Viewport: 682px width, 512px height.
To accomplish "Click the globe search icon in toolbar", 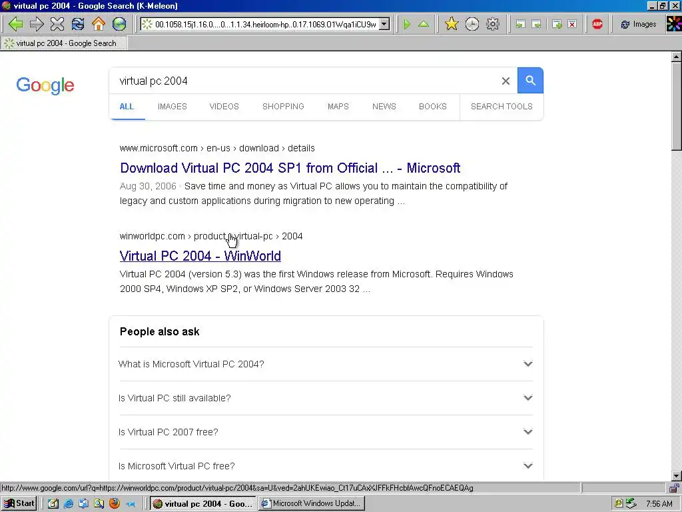I will click(119, 24).
